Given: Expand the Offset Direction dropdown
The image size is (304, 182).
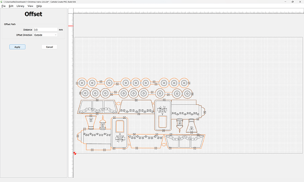Looking at the screenshot, I should click(x=45, y=34).
